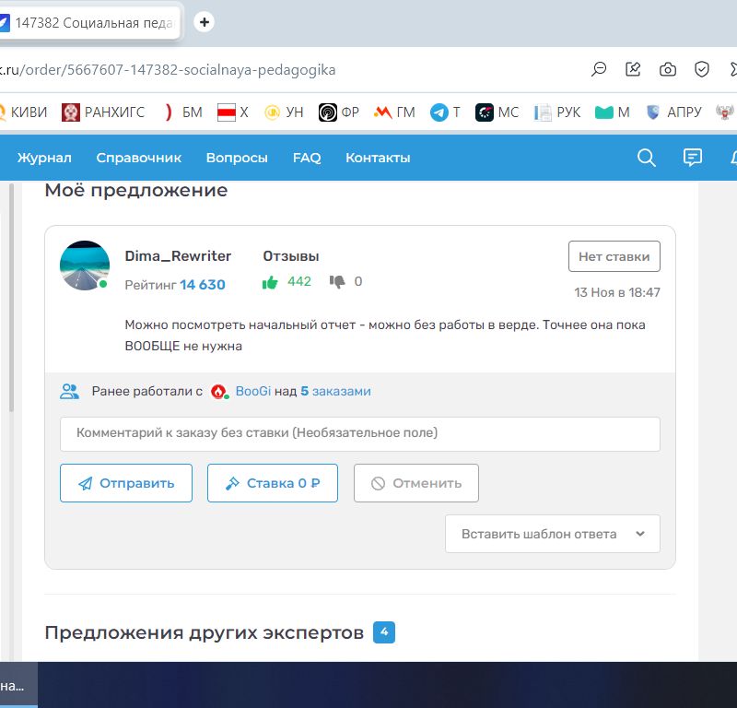Screen dimensions: 737x708
Task: Expand the 'Вставить шаблон ответа' dropdown
Action: 553,534
